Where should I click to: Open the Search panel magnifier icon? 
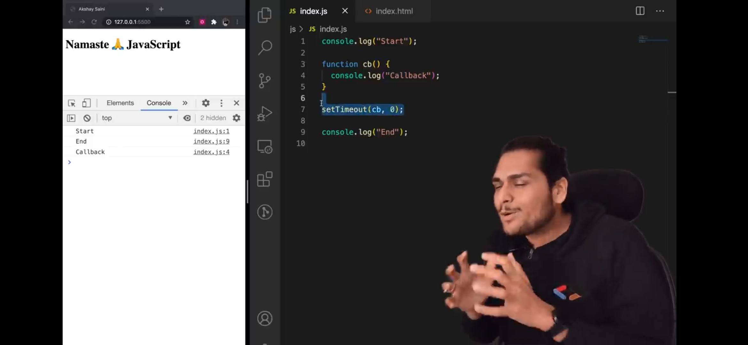pos(265,48)
